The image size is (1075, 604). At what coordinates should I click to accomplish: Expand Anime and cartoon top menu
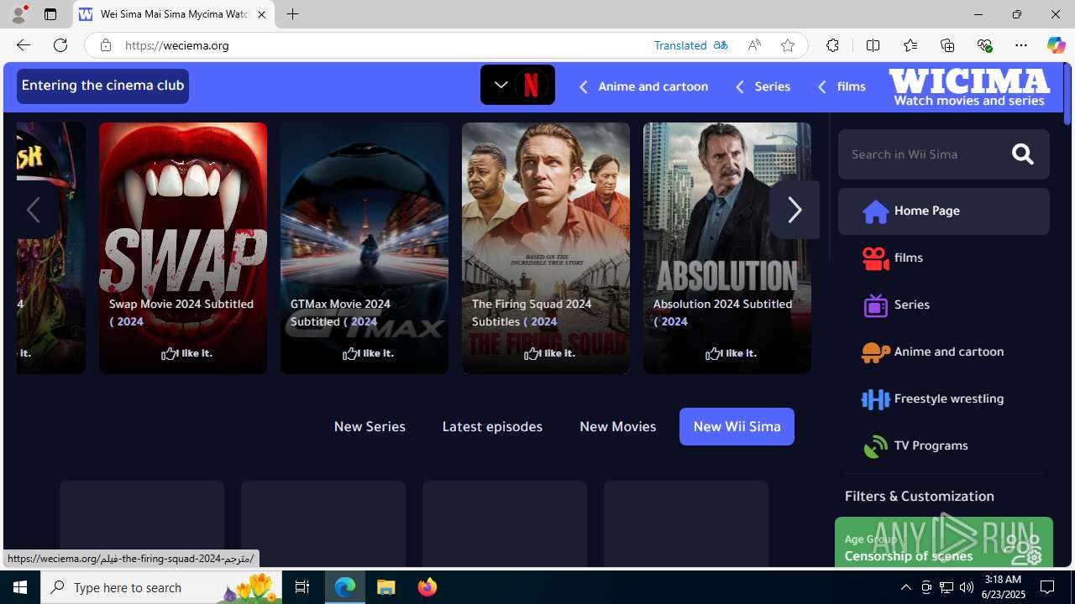pyautogui.click(x=643, y=86)
